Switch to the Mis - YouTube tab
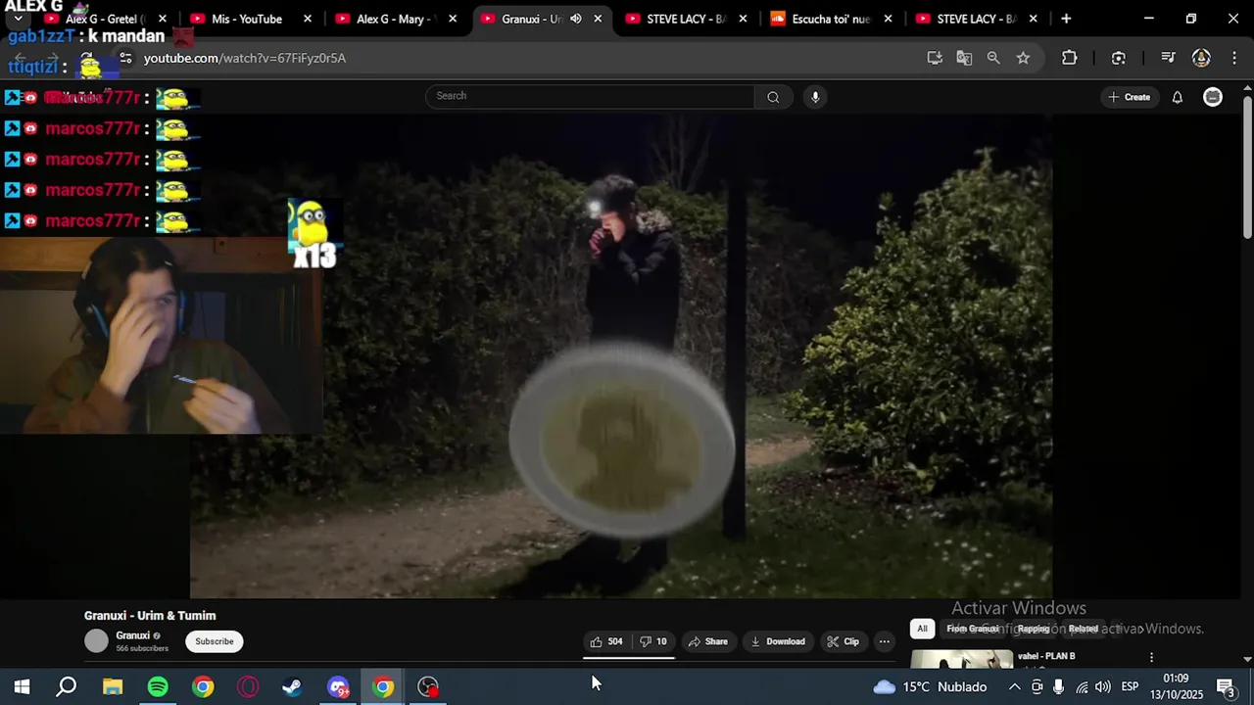The width and height of the screenshot is (1254, 705). pyautogui.click(x=247, y=19)
